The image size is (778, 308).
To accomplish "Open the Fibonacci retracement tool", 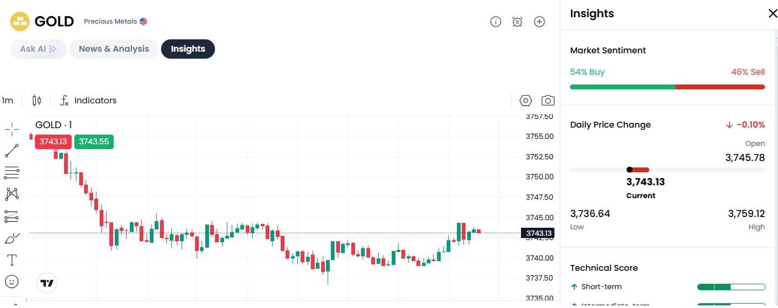I will pyautogui.click(x=11, y=173).
